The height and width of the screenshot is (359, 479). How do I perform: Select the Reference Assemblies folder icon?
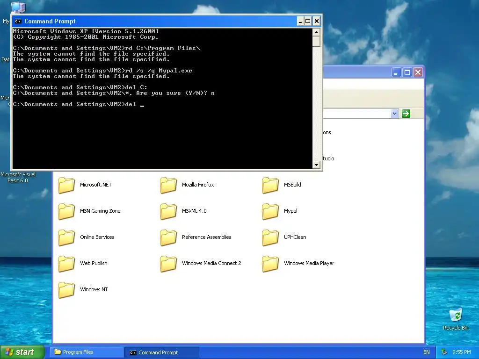168,237
